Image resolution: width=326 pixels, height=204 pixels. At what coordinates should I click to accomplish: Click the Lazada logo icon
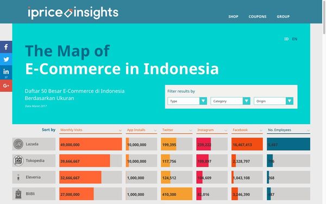[x=18, y=144]
